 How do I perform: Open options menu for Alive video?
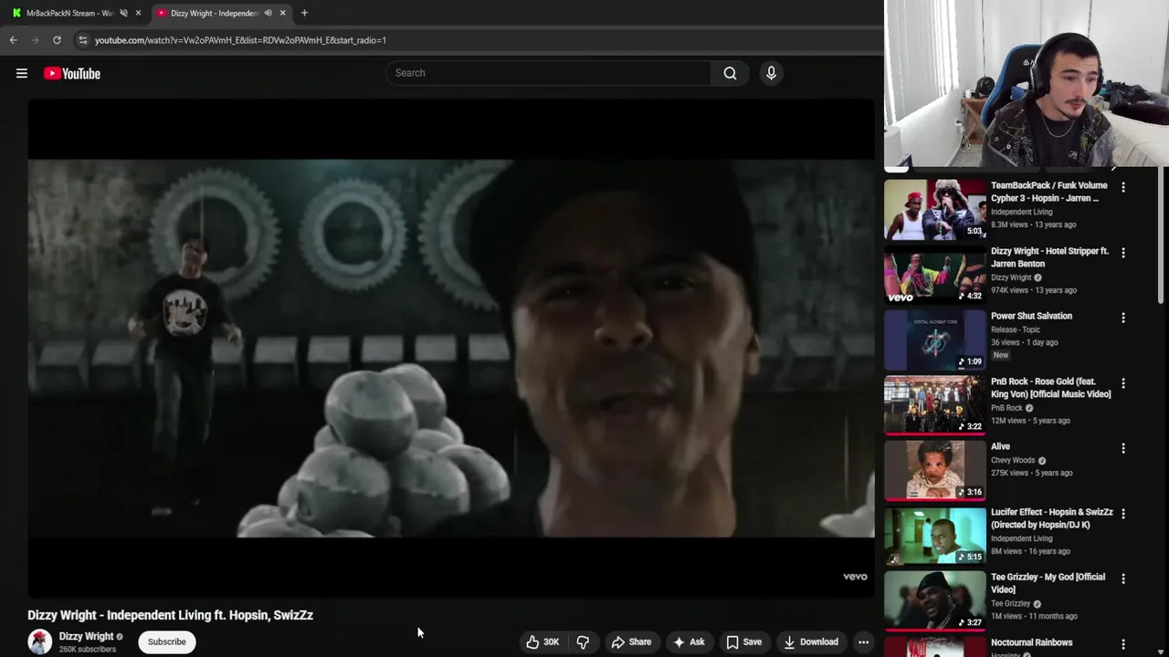click(x=1123, y=448)
